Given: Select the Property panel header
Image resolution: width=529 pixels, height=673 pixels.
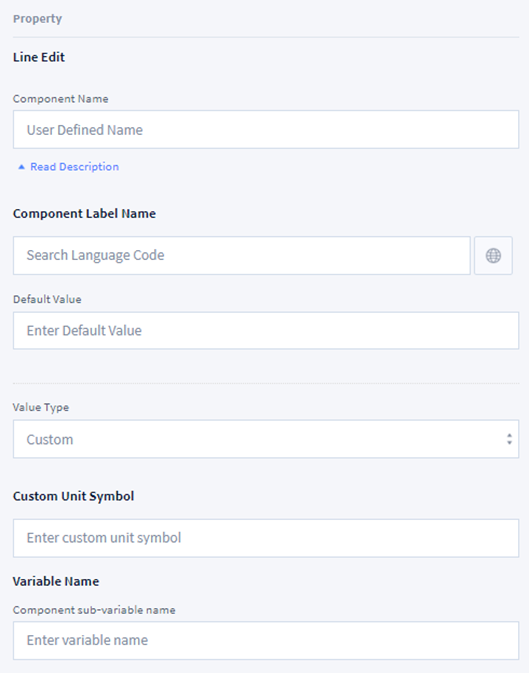Looking at the screenshot, I should (x=37, y=19).
